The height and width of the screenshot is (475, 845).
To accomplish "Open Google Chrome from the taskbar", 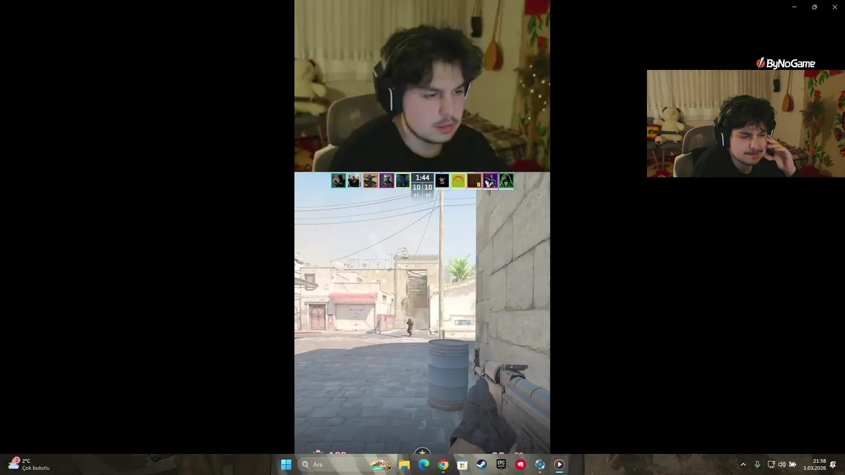I will coord(443,464).
